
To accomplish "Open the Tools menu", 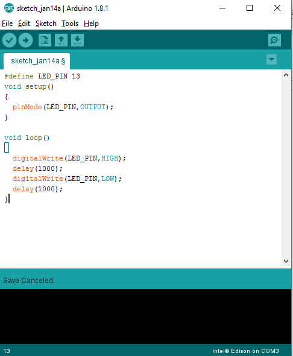I will coord(70,24).
